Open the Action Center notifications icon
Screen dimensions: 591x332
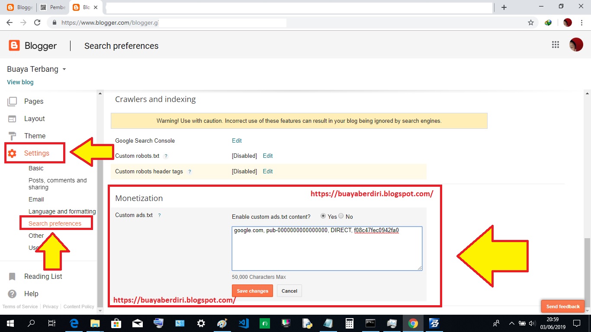coord(576,323)
